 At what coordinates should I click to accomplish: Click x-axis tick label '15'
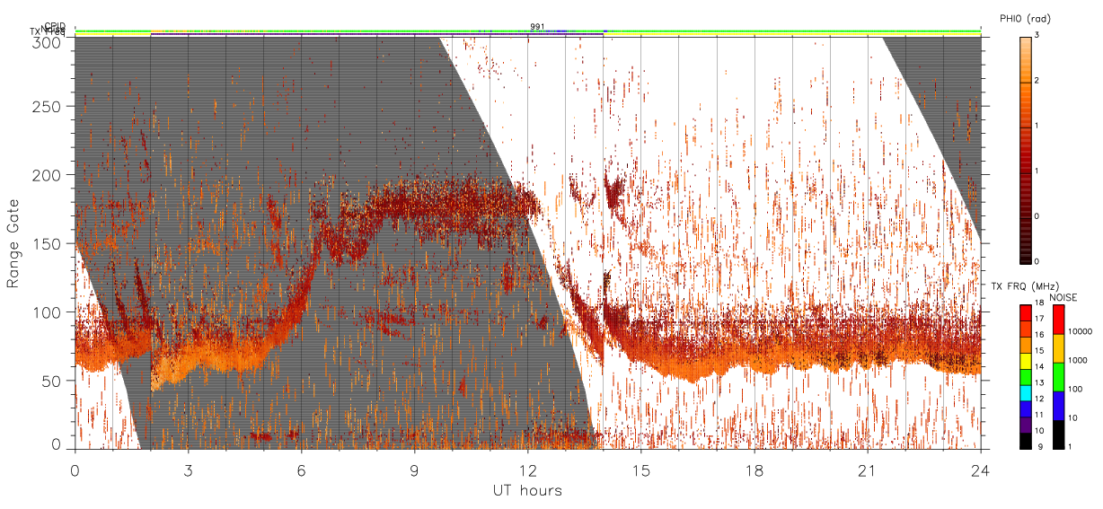[640, 470]
